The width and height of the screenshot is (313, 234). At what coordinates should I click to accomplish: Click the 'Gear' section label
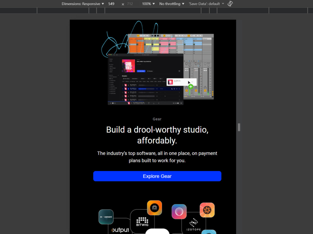157,119
